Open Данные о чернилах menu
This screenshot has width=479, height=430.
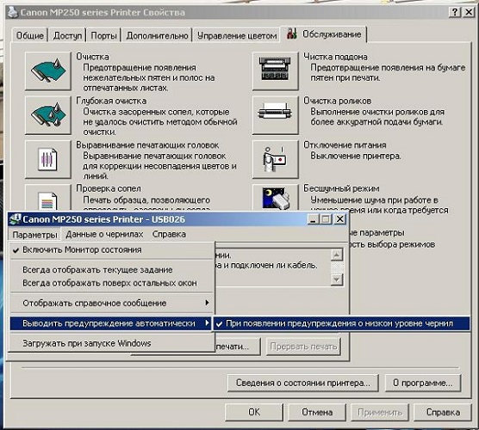[x=104, y=234]
